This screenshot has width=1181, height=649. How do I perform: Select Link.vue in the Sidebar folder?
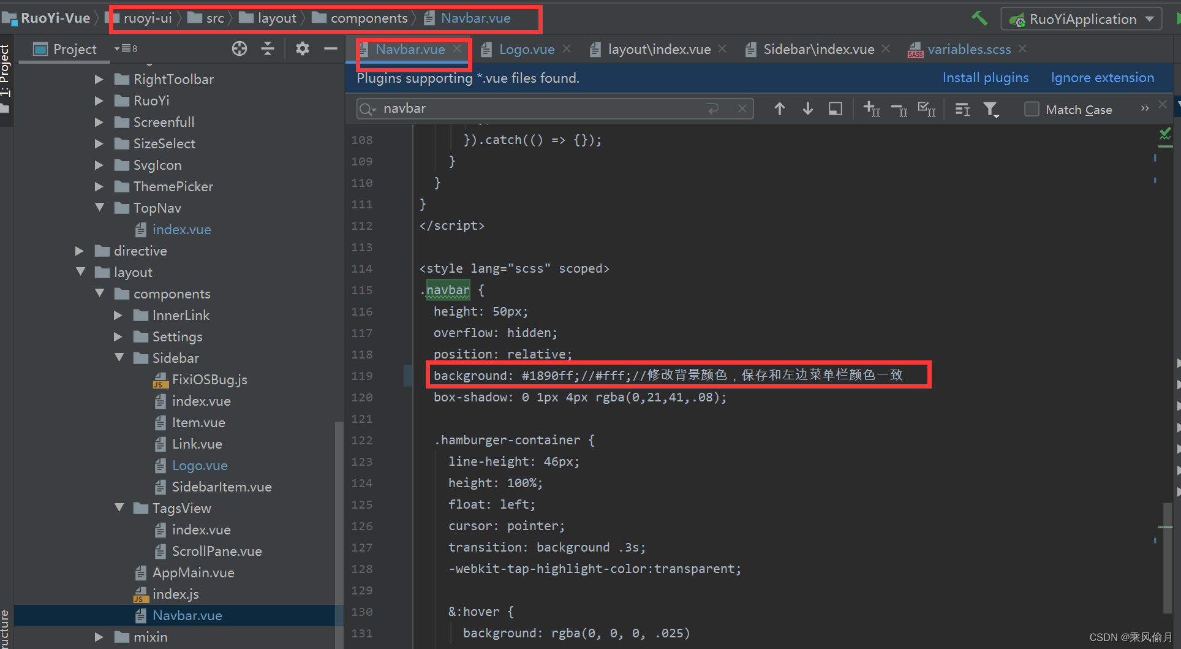(188, 444)
